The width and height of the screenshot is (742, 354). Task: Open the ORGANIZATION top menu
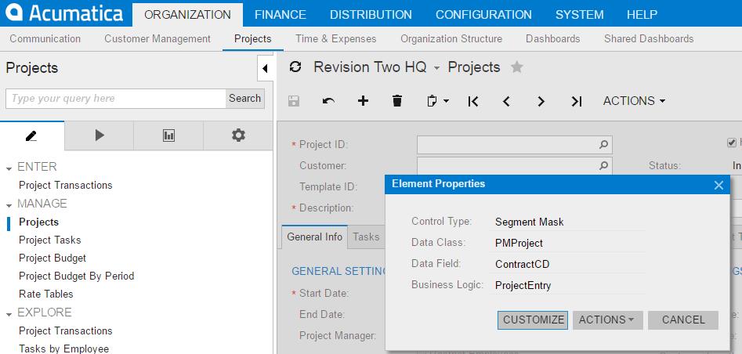coord(187,15)
